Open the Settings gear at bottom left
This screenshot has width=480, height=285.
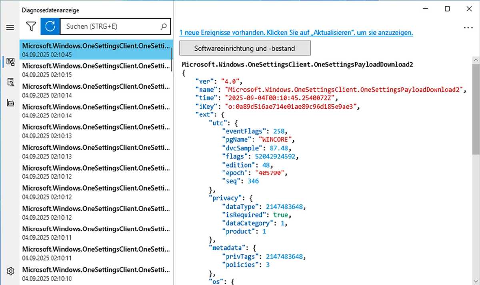pyautogui.click(x=10, y=271)
